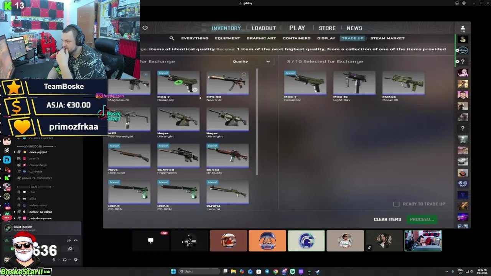
Task: Toggle the Ready To Trade Up checkbox
Action: coord(396,204)
